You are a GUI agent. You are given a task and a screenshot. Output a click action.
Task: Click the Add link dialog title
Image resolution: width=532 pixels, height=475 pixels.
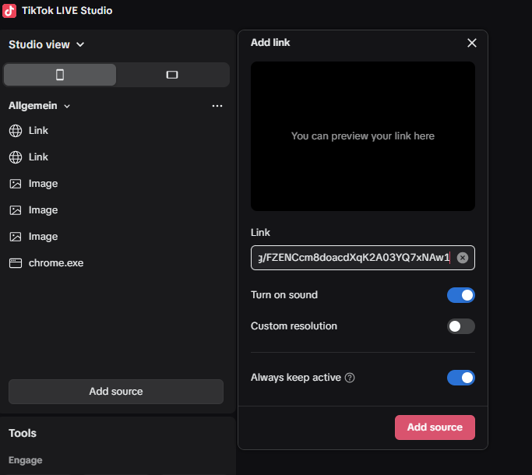click(270, 43)
